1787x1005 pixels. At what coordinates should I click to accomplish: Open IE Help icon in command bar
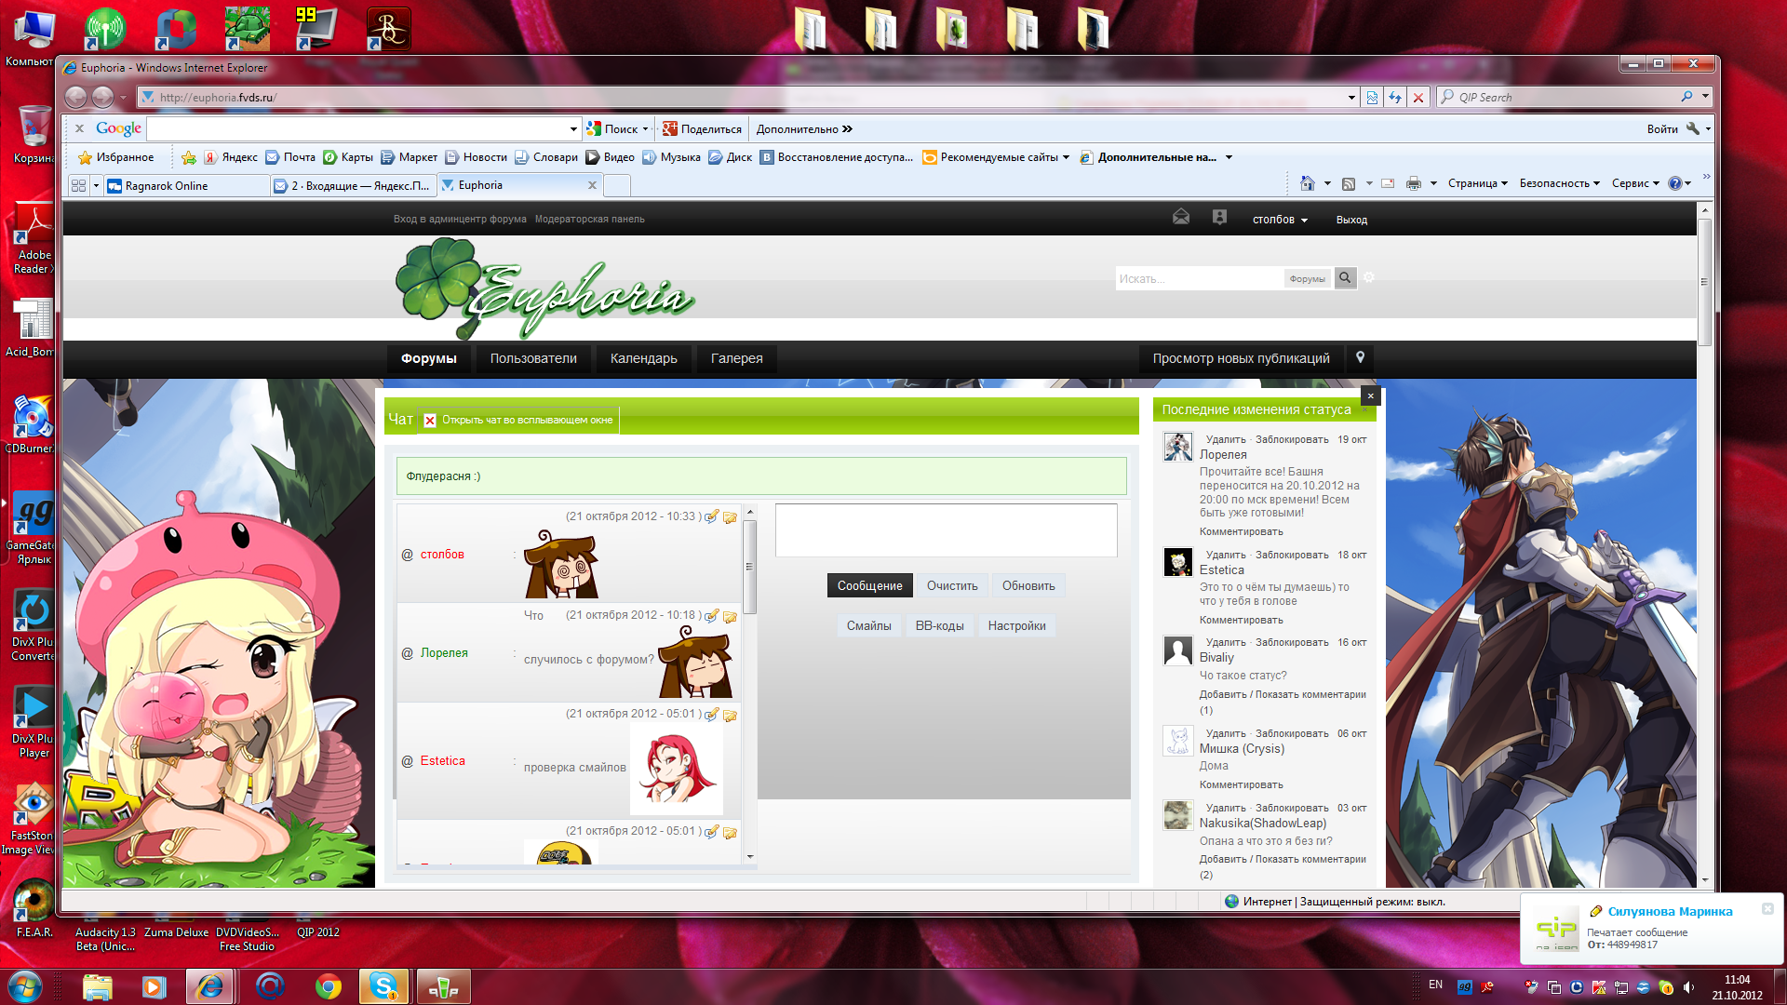[x=1674, y=183]
